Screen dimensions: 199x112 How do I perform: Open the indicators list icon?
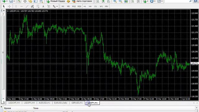[x=145, y=1]
